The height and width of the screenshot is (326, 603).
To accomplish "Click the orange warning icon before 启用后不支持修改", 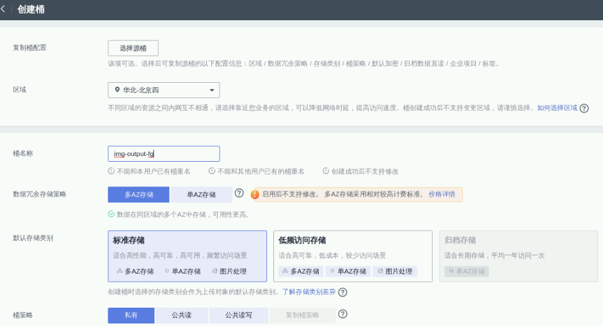I will point(255,194).
